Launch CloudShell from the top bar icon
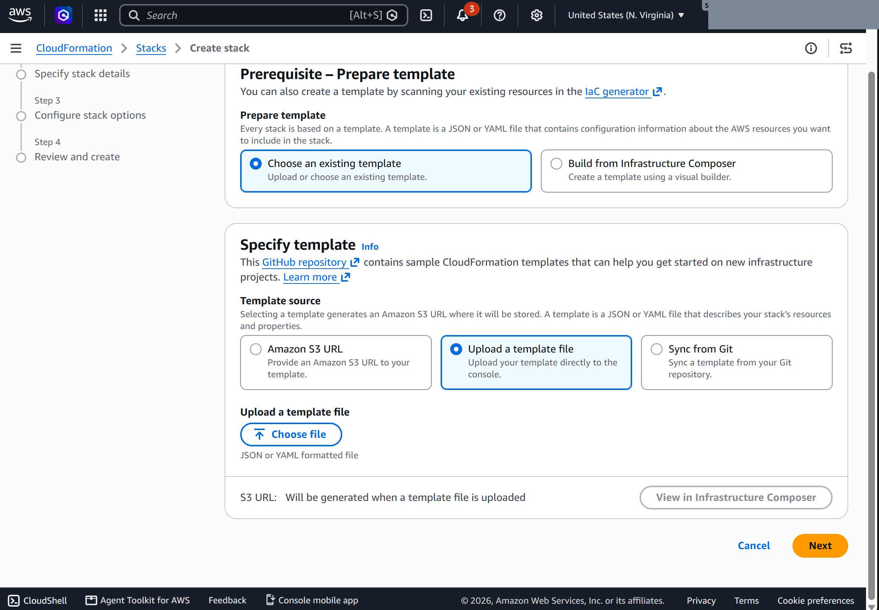 tap(426, 15)
